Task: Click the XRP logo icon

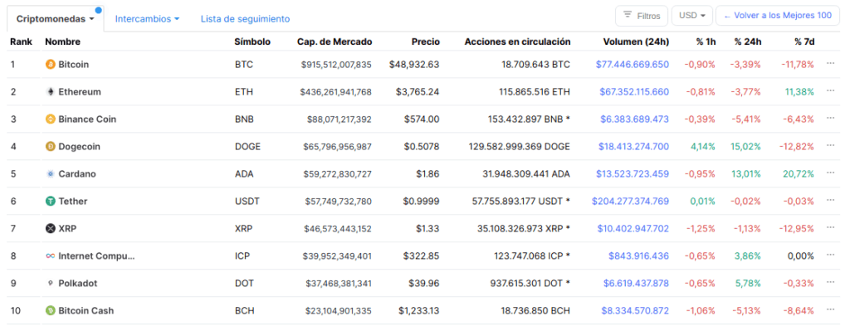Action: (51, 228)
